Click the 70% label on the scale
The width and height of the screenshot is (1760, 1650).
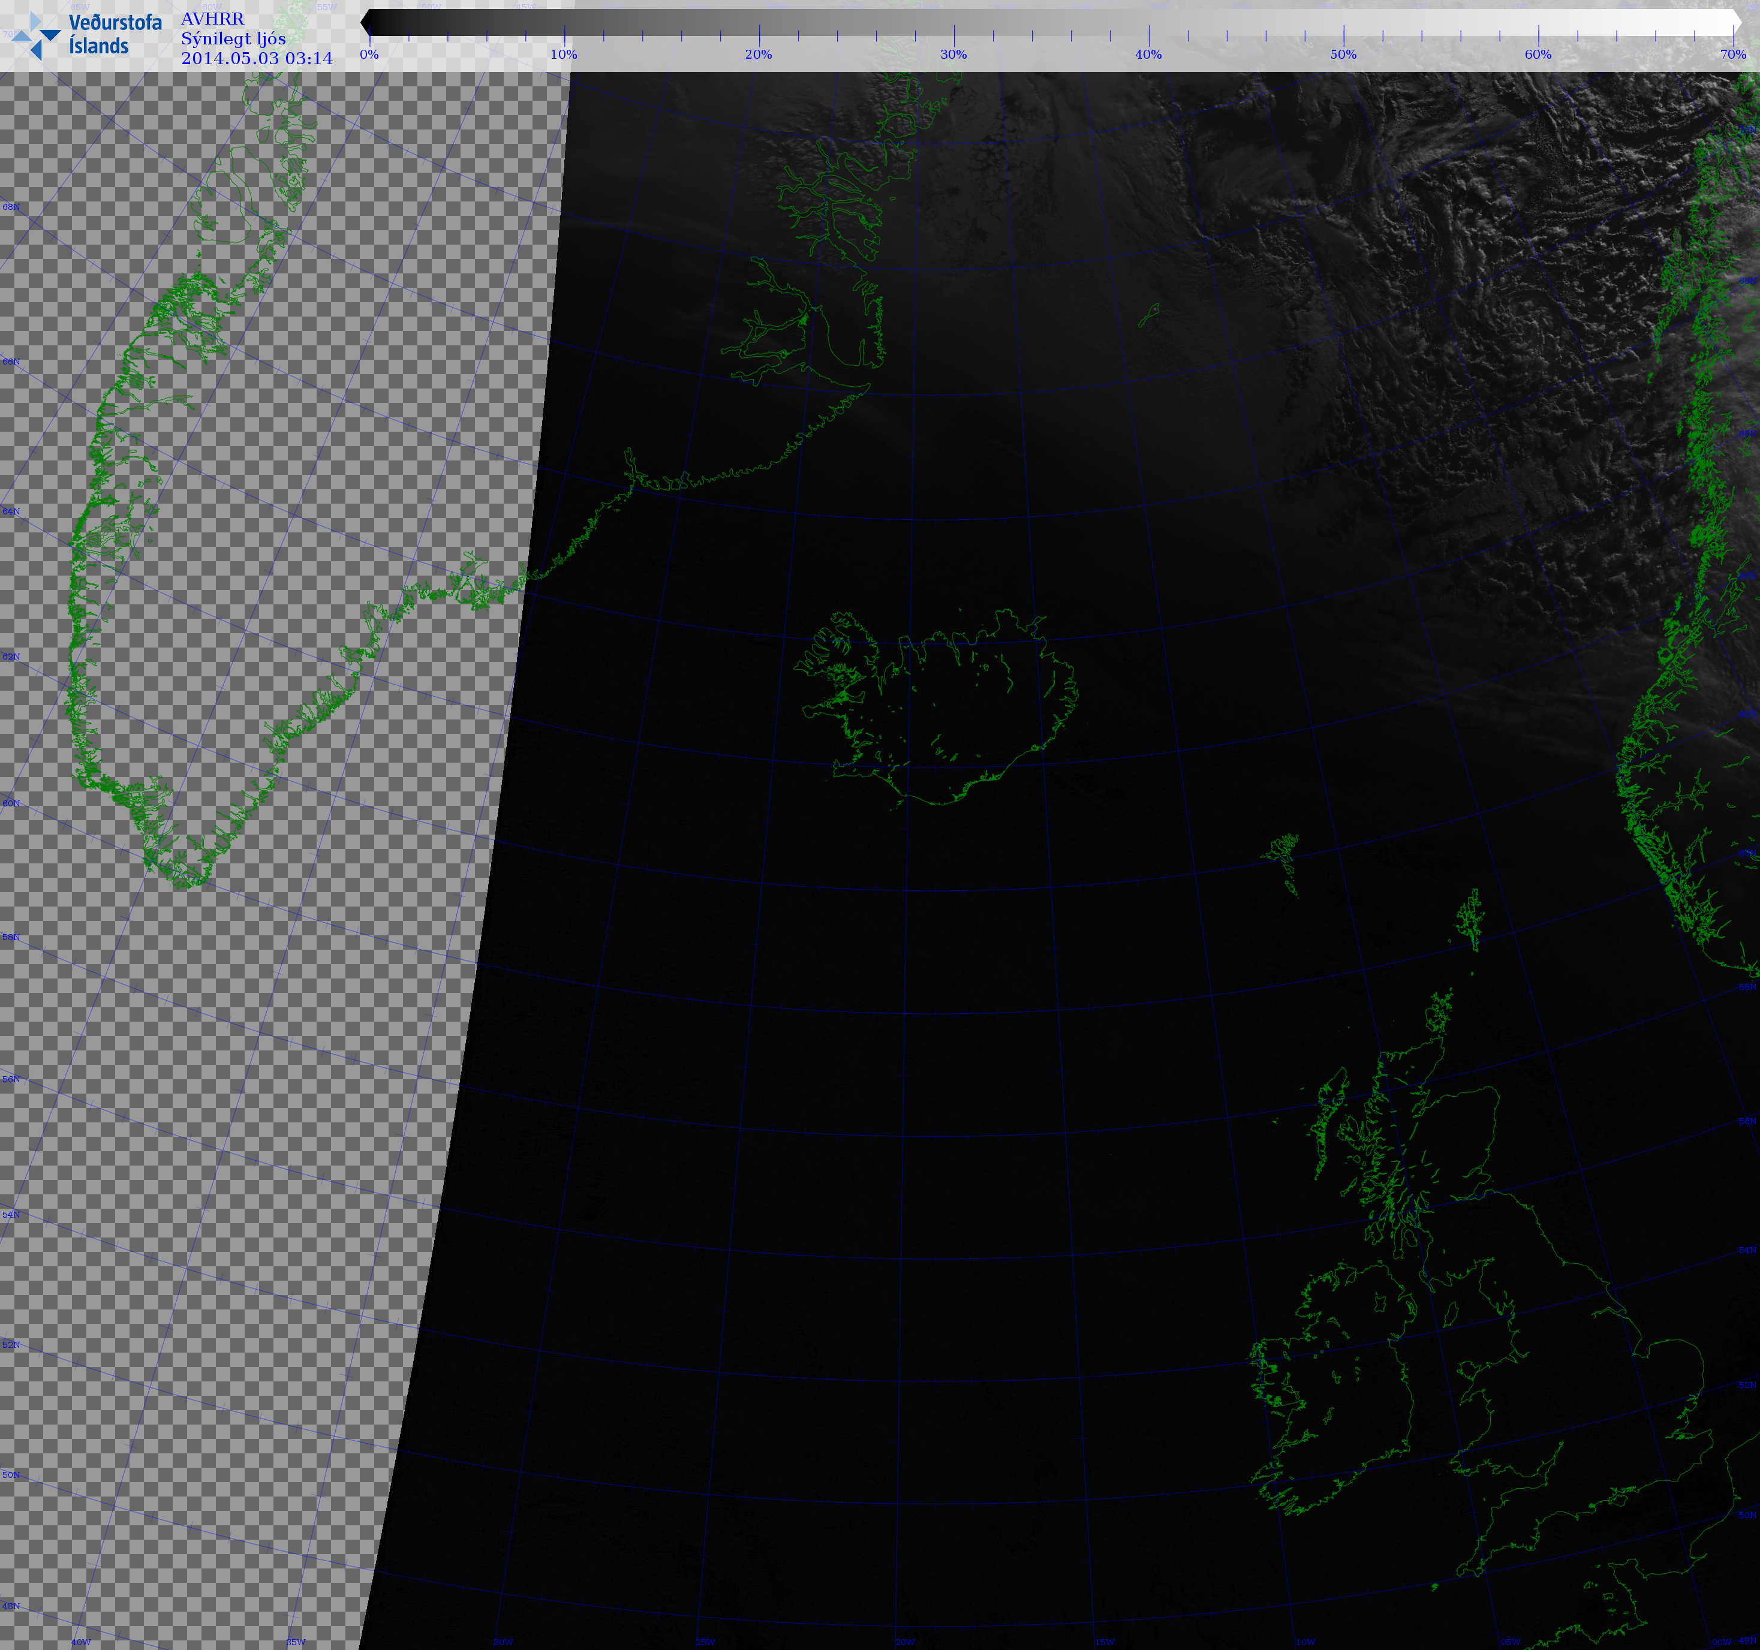click(1732, 54)
